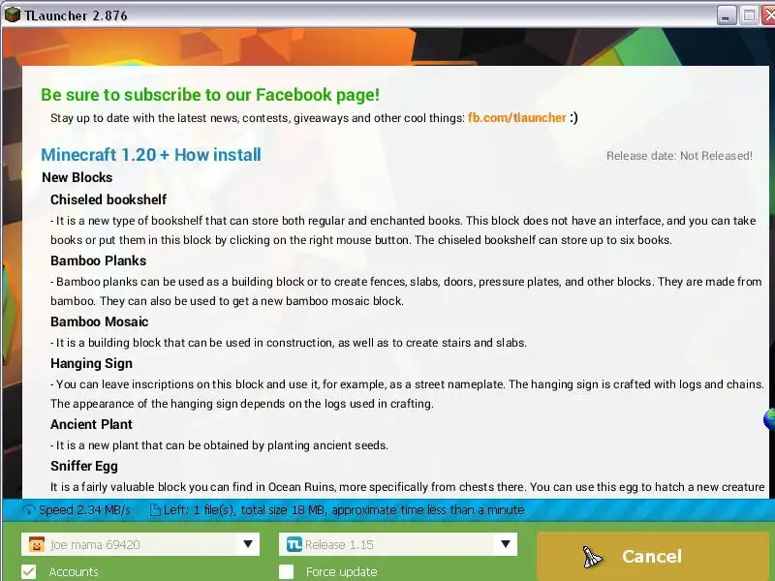775x581 pixels.
Task: Enable the Force update checkbox
Action: tap(286, 571)
